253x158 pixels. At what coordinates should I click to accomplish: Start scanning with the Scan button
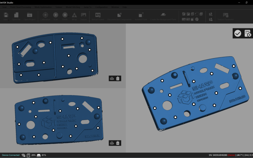pyautogui.click(x=55, y=15)
